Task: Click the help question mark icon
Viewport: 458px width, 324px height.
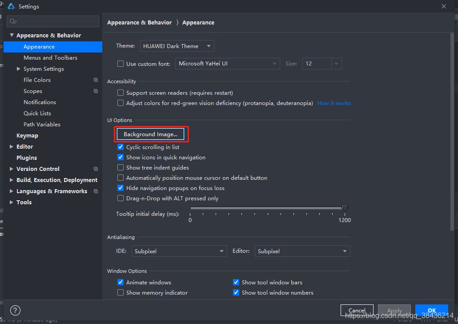Action: click(x=15, y=310)
